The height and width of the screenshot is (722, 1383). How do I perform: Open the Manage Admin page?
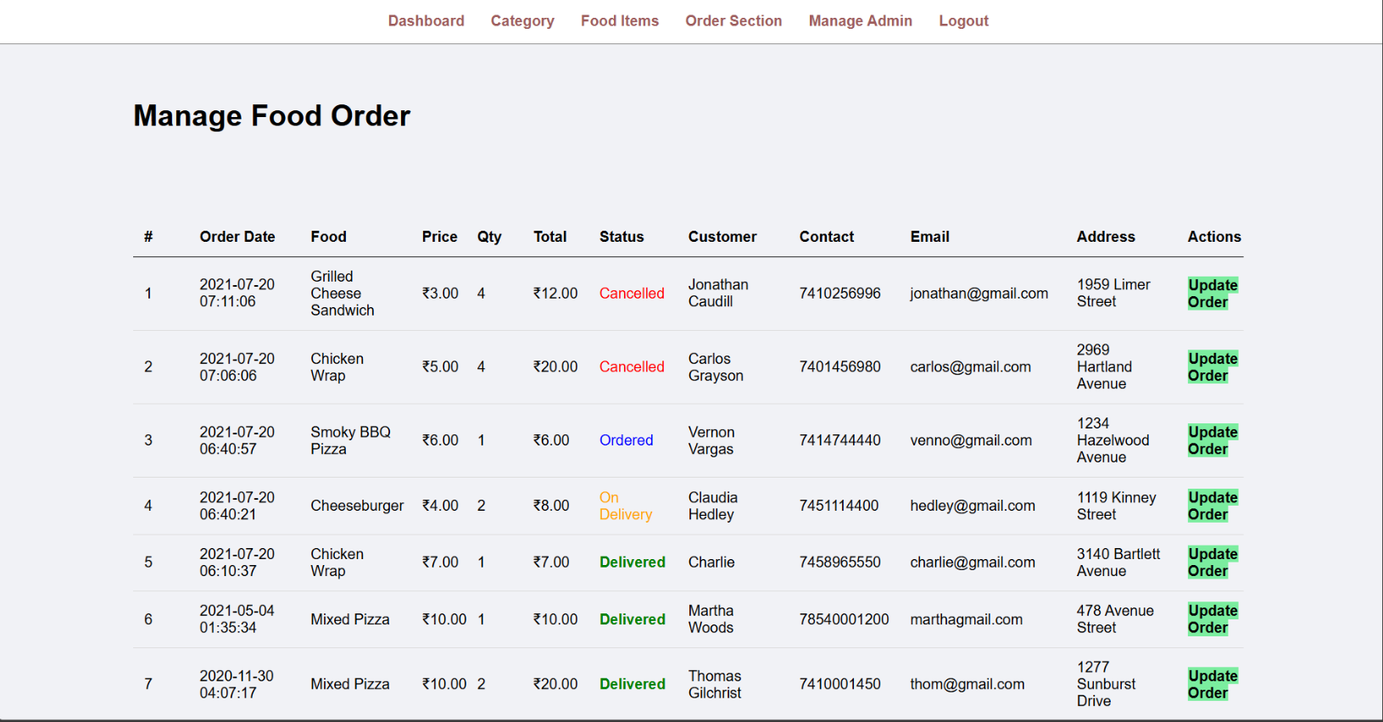tap(860, 21)
